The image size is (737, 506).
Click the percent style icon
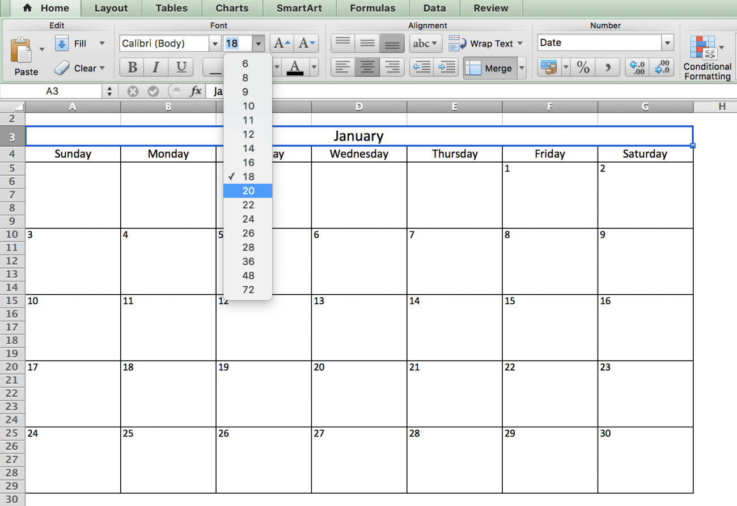point(583,67)
